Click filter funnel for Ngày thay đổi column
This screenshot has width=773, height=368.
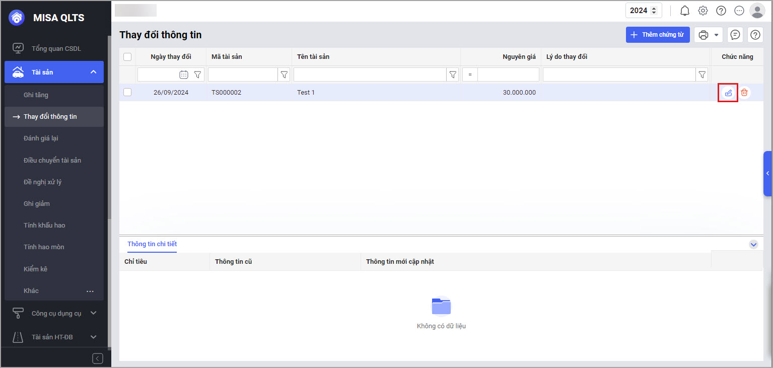(x=198, y=75)
